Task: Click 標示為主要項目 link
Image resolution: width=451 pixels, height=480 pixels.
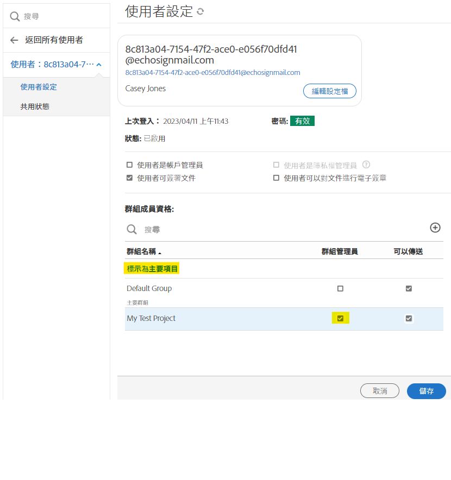Action: (152, 269)
